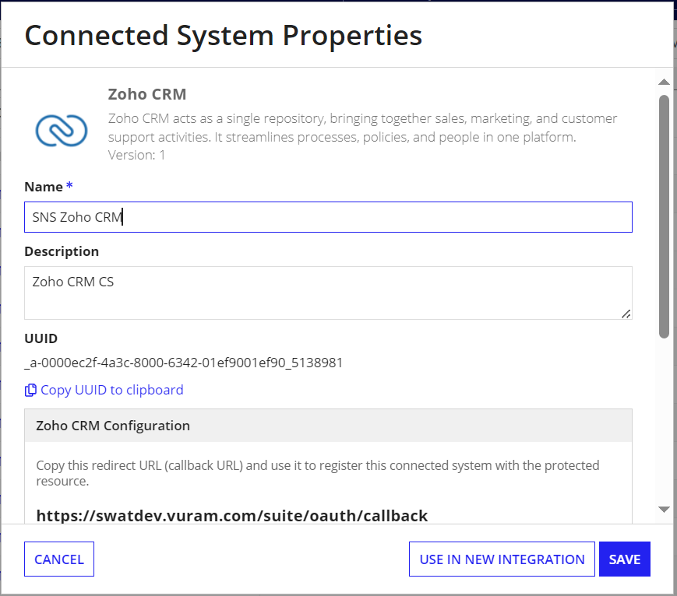Click the UUID value text

coord(184,363)
